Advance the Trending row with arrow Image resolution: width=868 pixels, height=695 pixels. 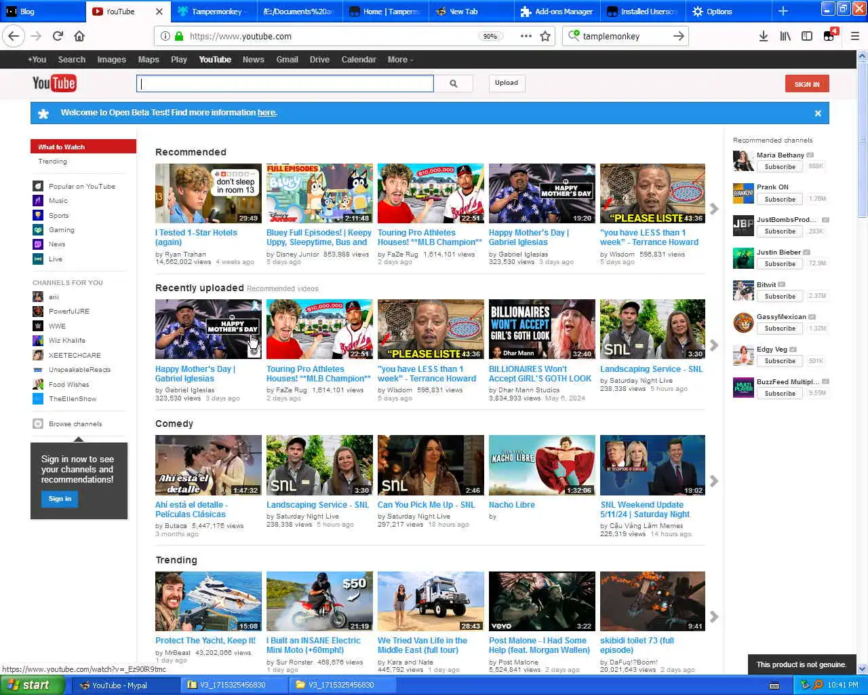click(x=714, y=616)
